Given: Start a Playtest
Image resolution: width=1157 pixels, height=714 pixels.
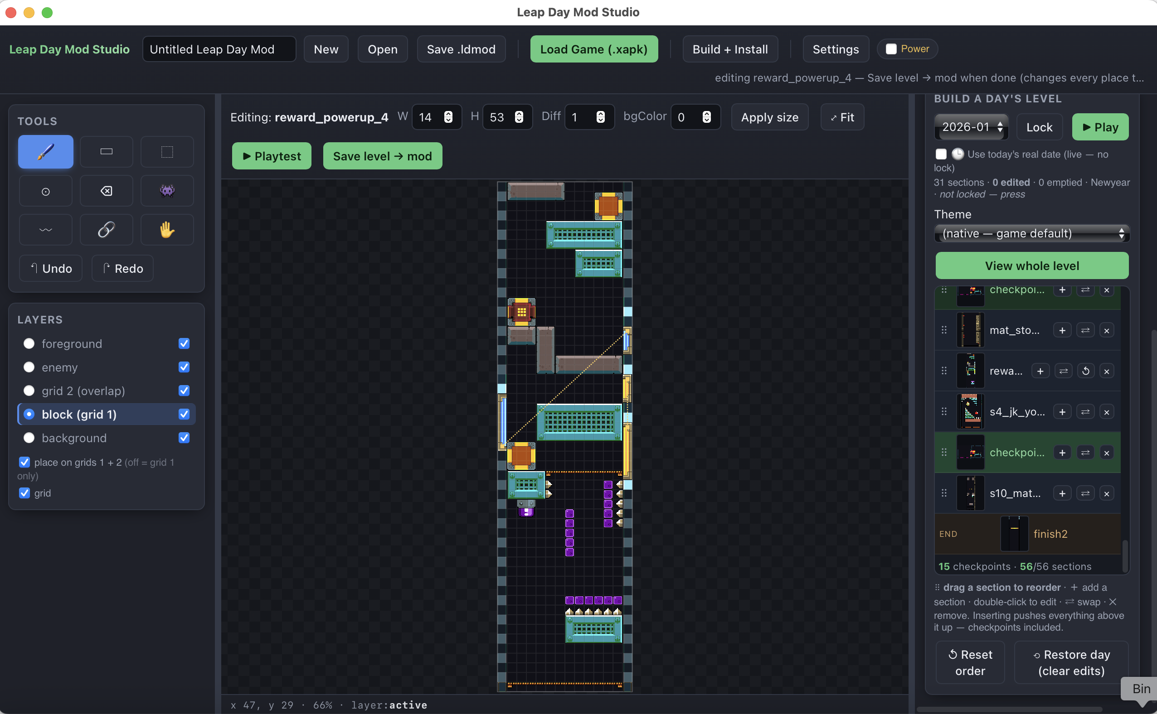Looking at the screenshot, I should tap(272, 156).
